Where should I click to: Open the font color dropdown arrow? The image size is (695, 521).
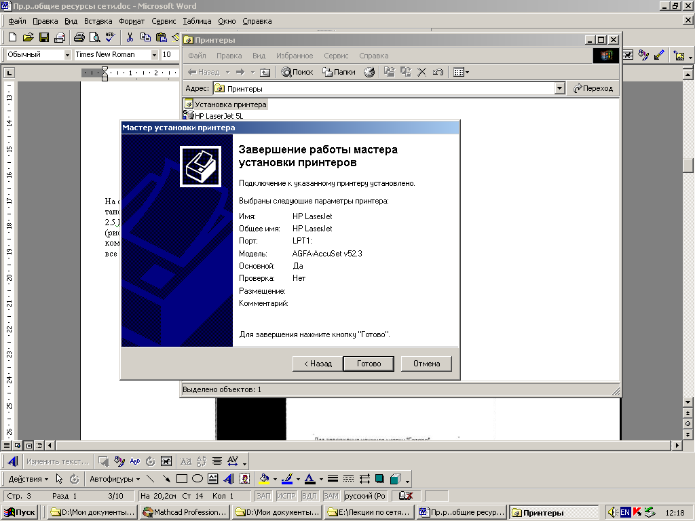[x=321, y=479]
